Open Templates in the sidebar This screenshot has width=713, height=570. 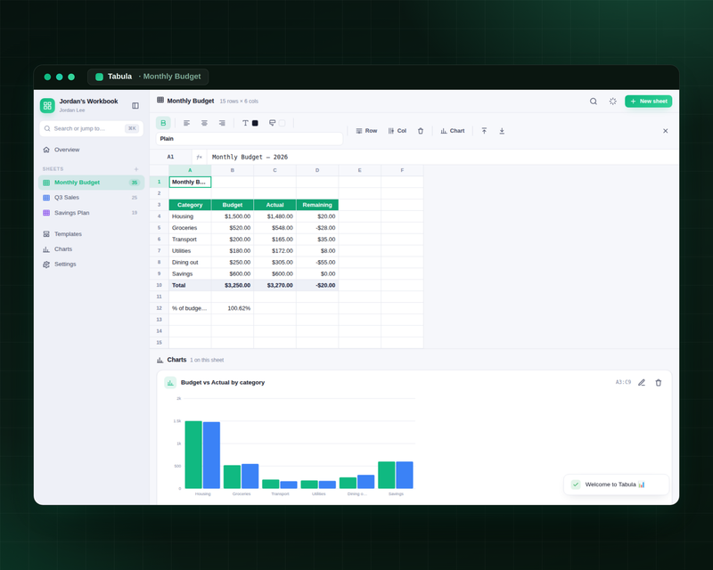pyautogui.click(x=92, y=234)
